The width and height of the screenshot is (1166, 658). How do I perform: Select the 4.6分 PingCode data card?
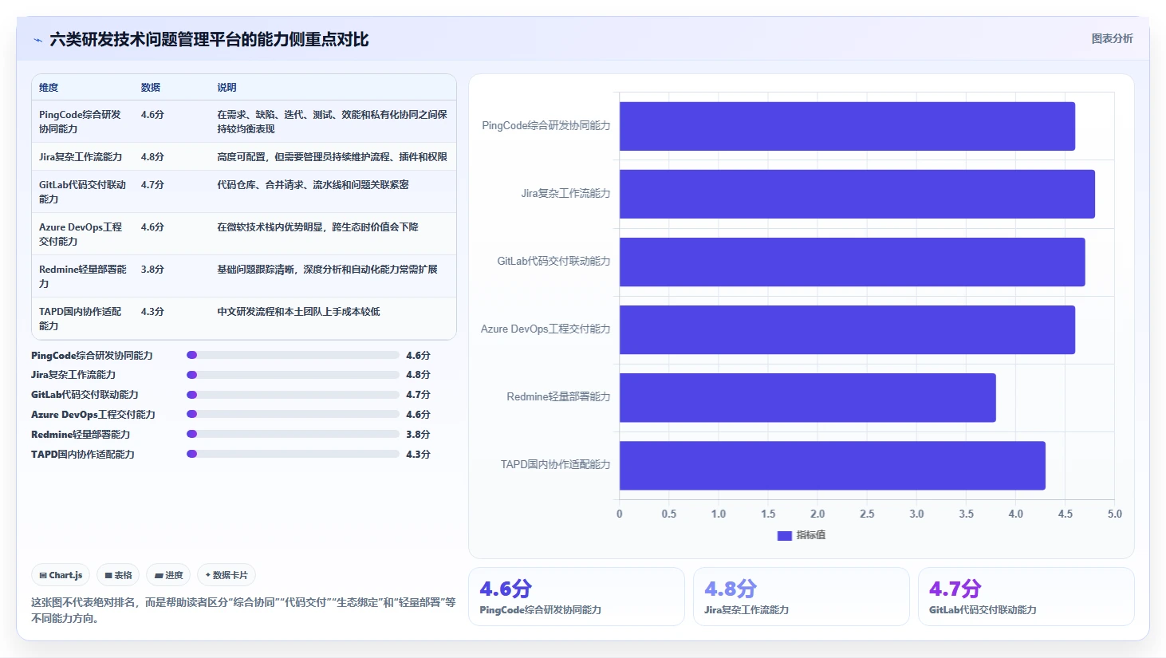tap(577, 597)
